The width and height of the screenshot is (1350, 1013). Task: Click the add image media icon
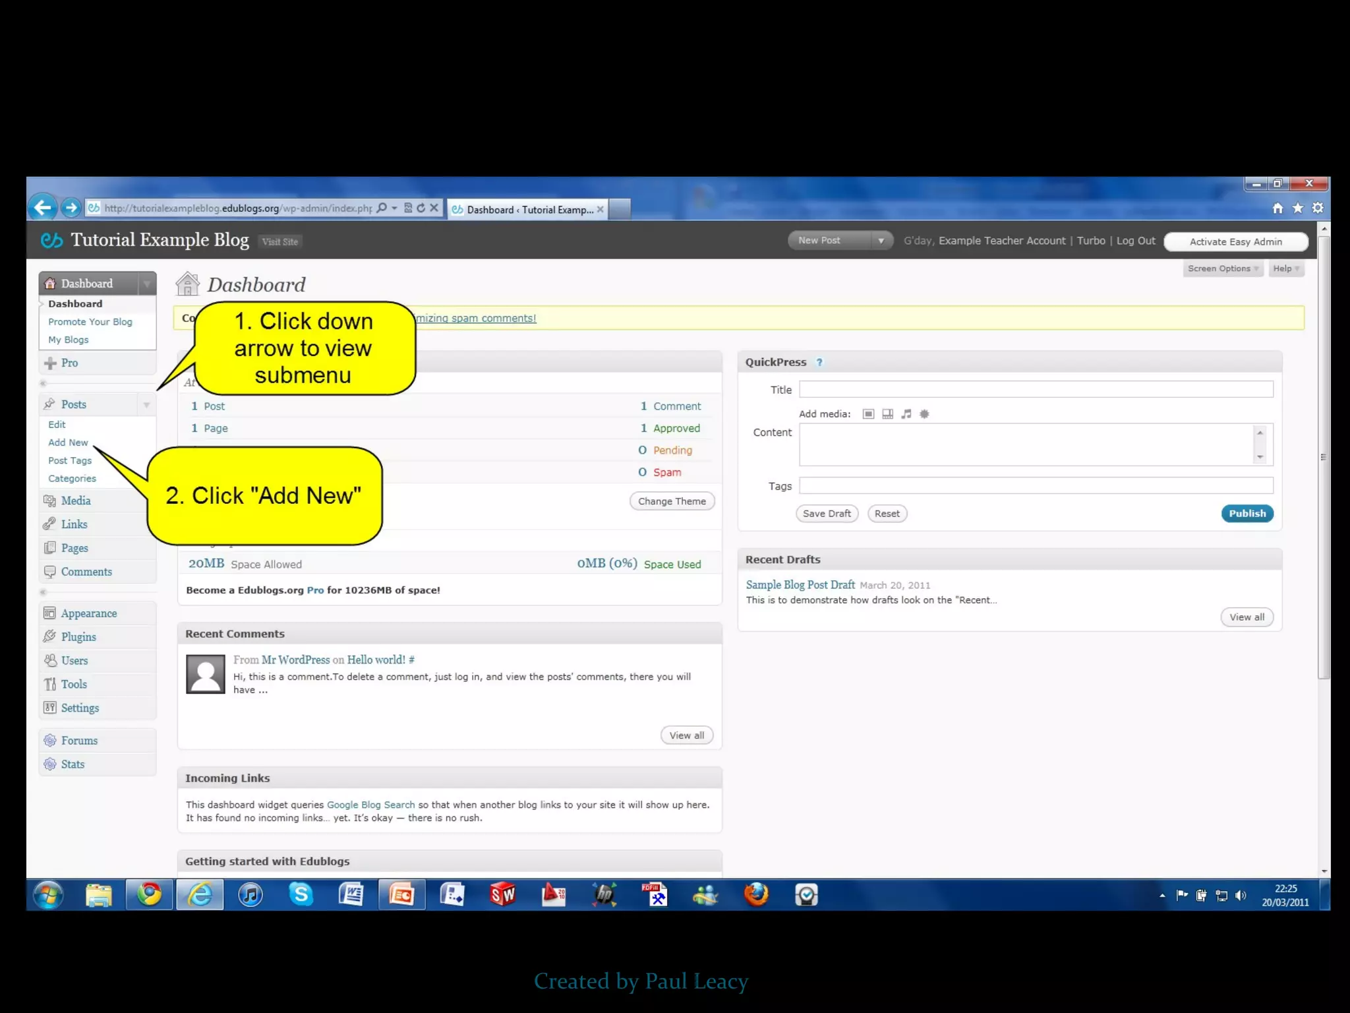point(868,414)
